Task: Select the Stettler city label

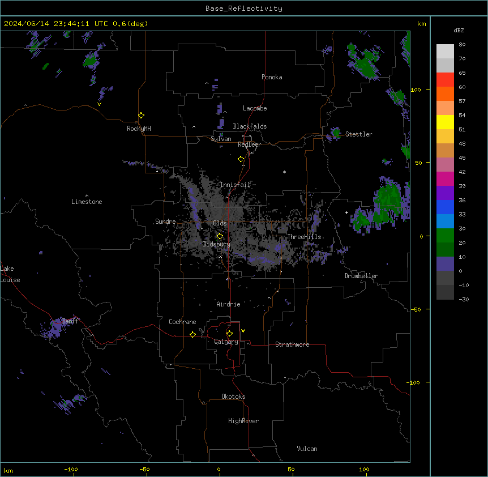Action: (x=359, y=134)
